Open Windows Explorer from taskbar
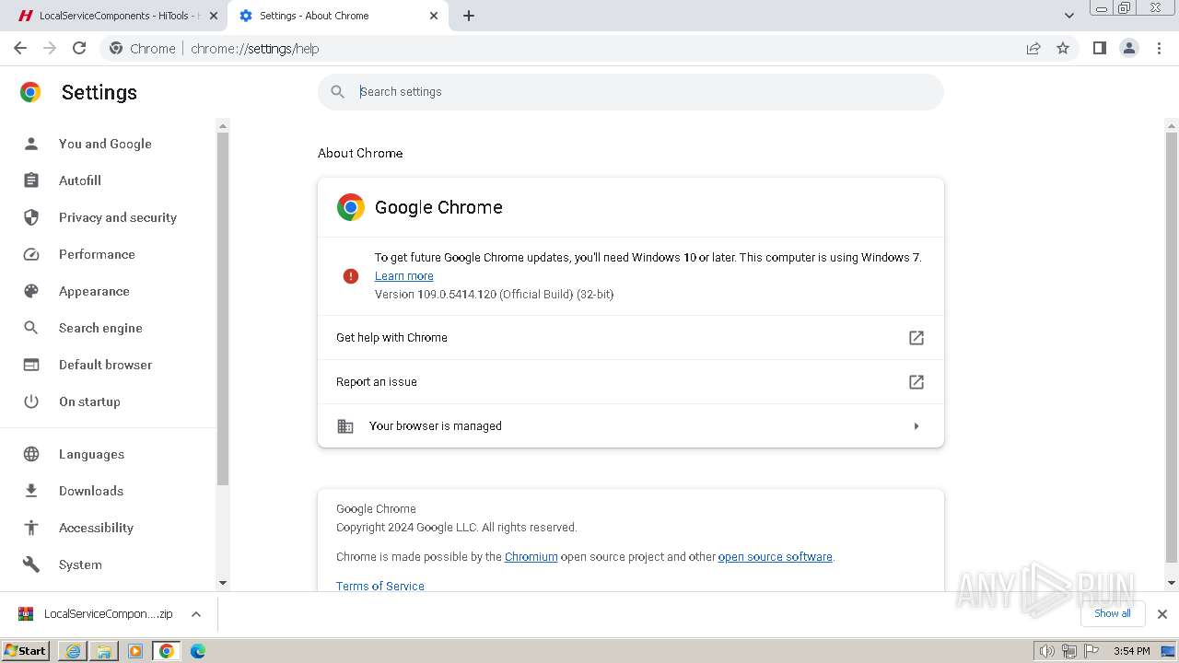Image resolution: width=1179 pixels, height=663 pixels. coord(104,651)
